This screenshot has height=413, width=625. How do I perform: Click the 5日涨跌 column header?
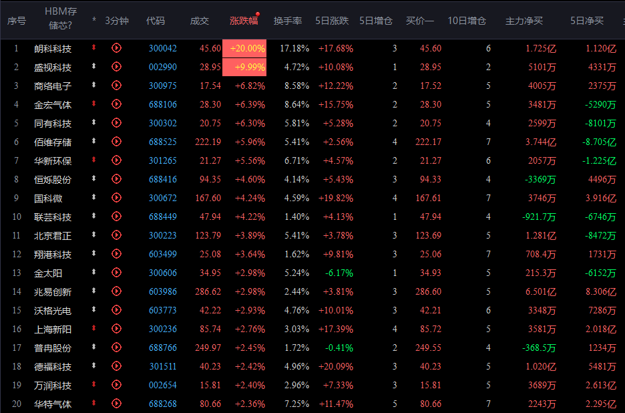332,21
